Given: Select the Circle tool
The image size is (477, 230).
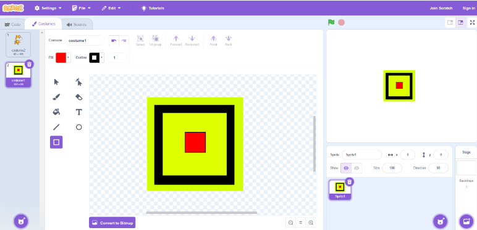Looking at the screenshot, I should 79,127.
